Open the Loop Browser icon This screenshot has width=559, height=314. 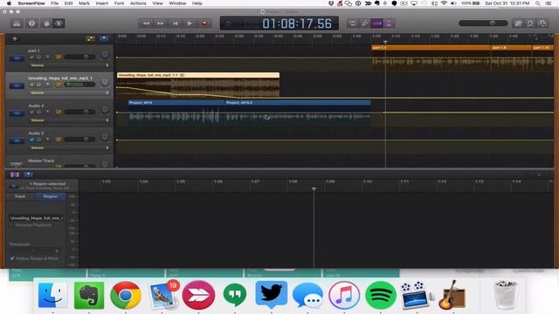[530, 24]
